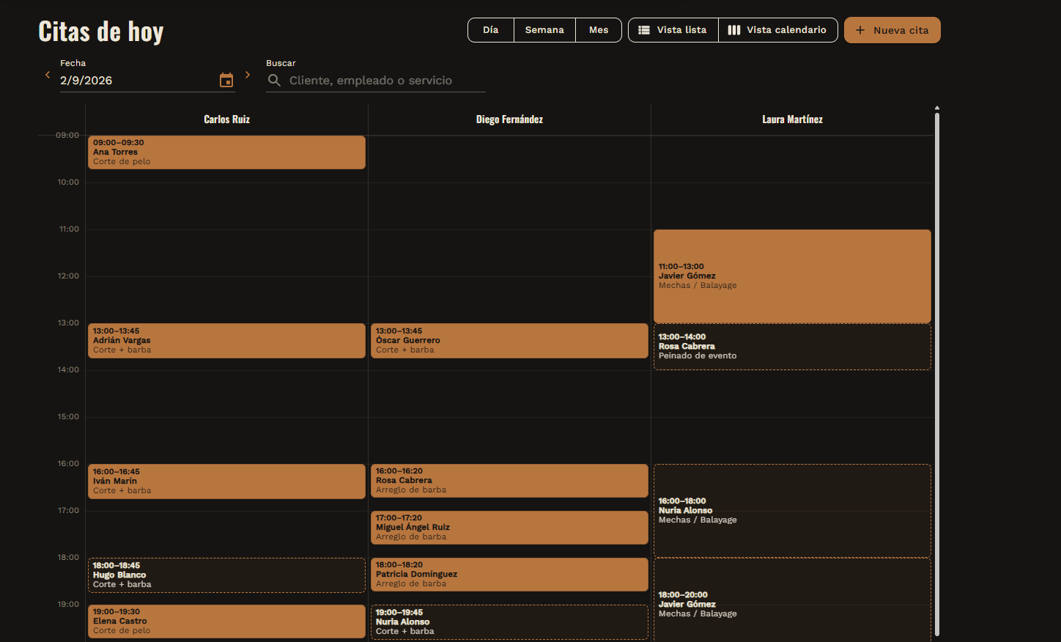Image resolution: width=1061 pixels, height=642 pixels.
Task: Open Rosa Cabrera Arreglo de barba appointment
Action: tap(509, 481)
